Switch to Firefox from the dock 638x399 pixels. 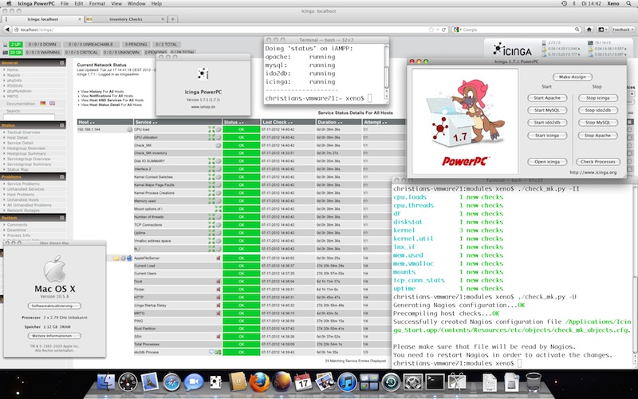(x=260, y=383)
